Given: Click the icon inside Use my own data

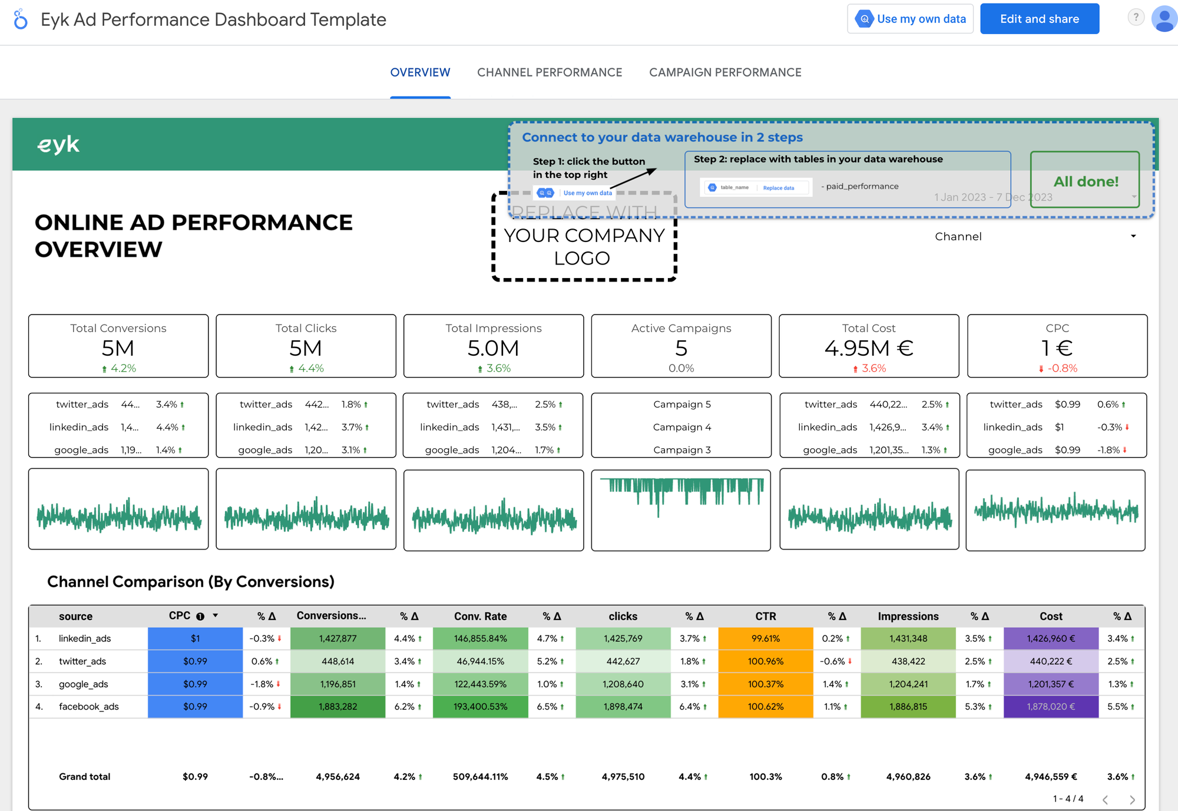Looking at the screenshot, I should click(x=864, y=19).
